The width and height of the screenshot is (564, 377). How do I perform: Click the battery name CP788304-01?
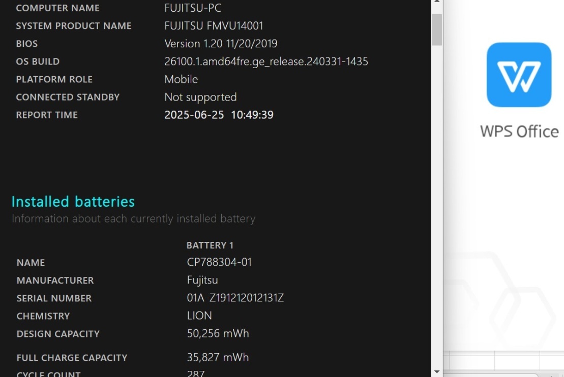[x=219, y=262]
